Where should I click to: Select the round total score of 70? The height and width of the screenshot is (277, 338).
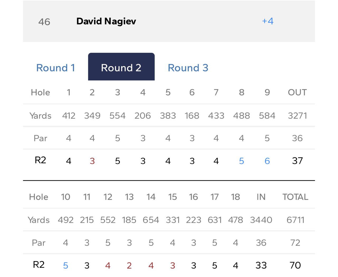[x=295, y=265]
